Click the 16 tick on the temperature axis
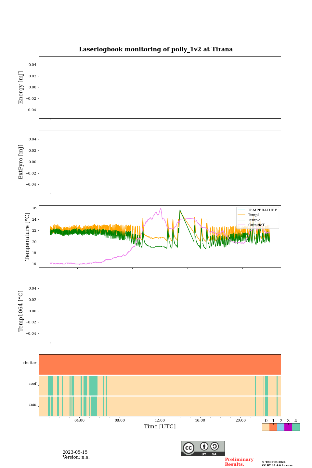Viewport: 312px width, 468px height. pyautogui.click(x=34, y=264)
